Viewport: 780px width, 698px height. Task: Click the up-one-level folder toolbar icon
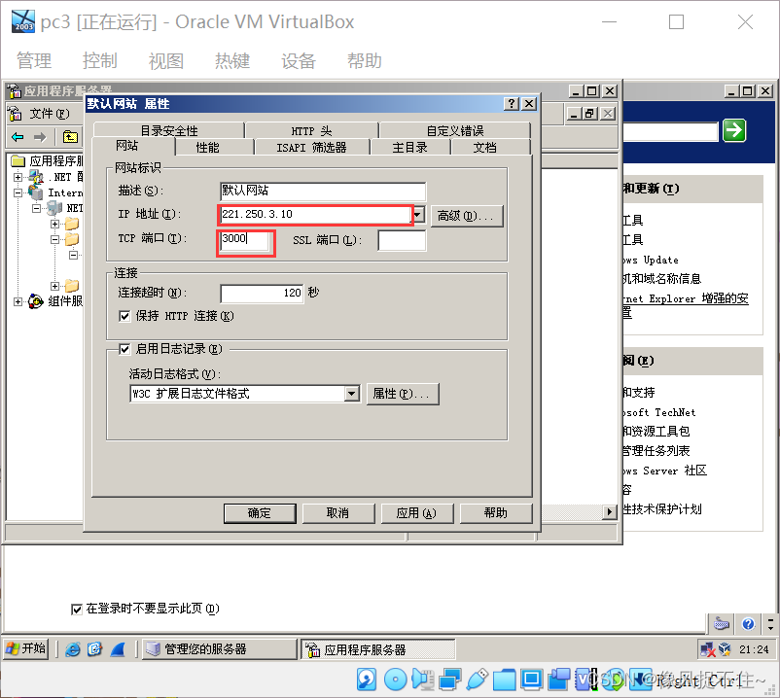coord(70,137)
